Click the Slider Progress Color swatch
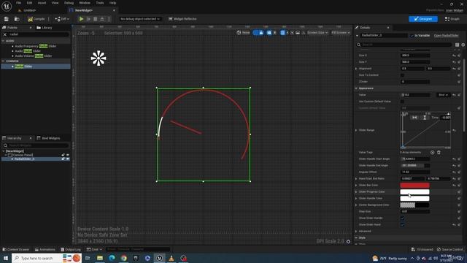Image resolution: width=467 pixels, height=263 pixels. point(414,192)
